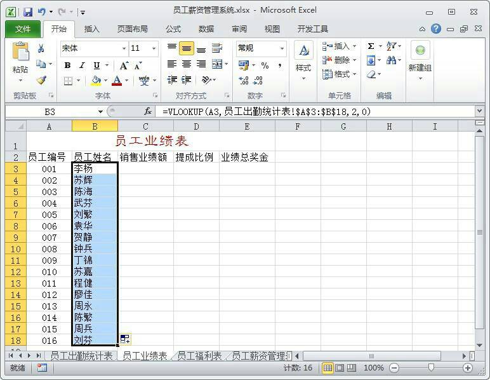This screenshot has height=380, width=490.
Task: Click the Cut scissors icon
Action: tap(41, 48)
